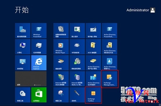Launch the Active Directory PowerShell tile
The image size is (161, 106).
[110, 31]
